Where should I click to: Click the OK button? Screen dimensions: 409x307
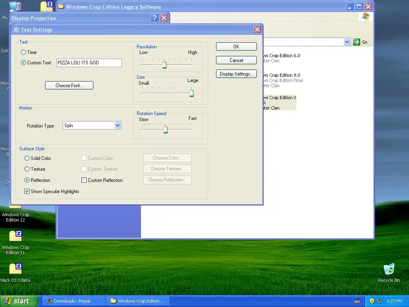point(236,46)
